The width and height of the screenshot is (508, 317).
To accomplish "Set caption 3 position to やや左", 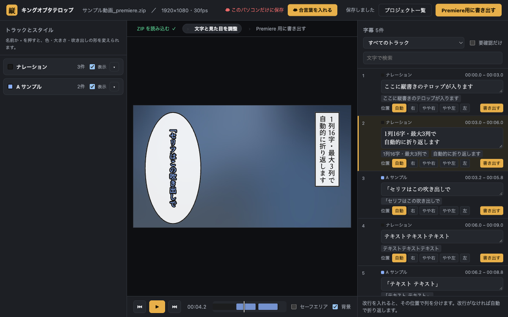I will pos(449,210).
